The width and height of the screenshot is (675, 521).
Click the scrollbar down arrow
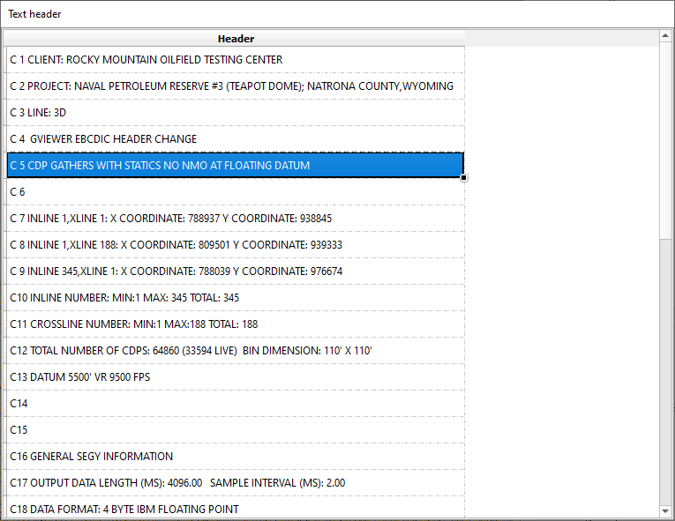665,511
